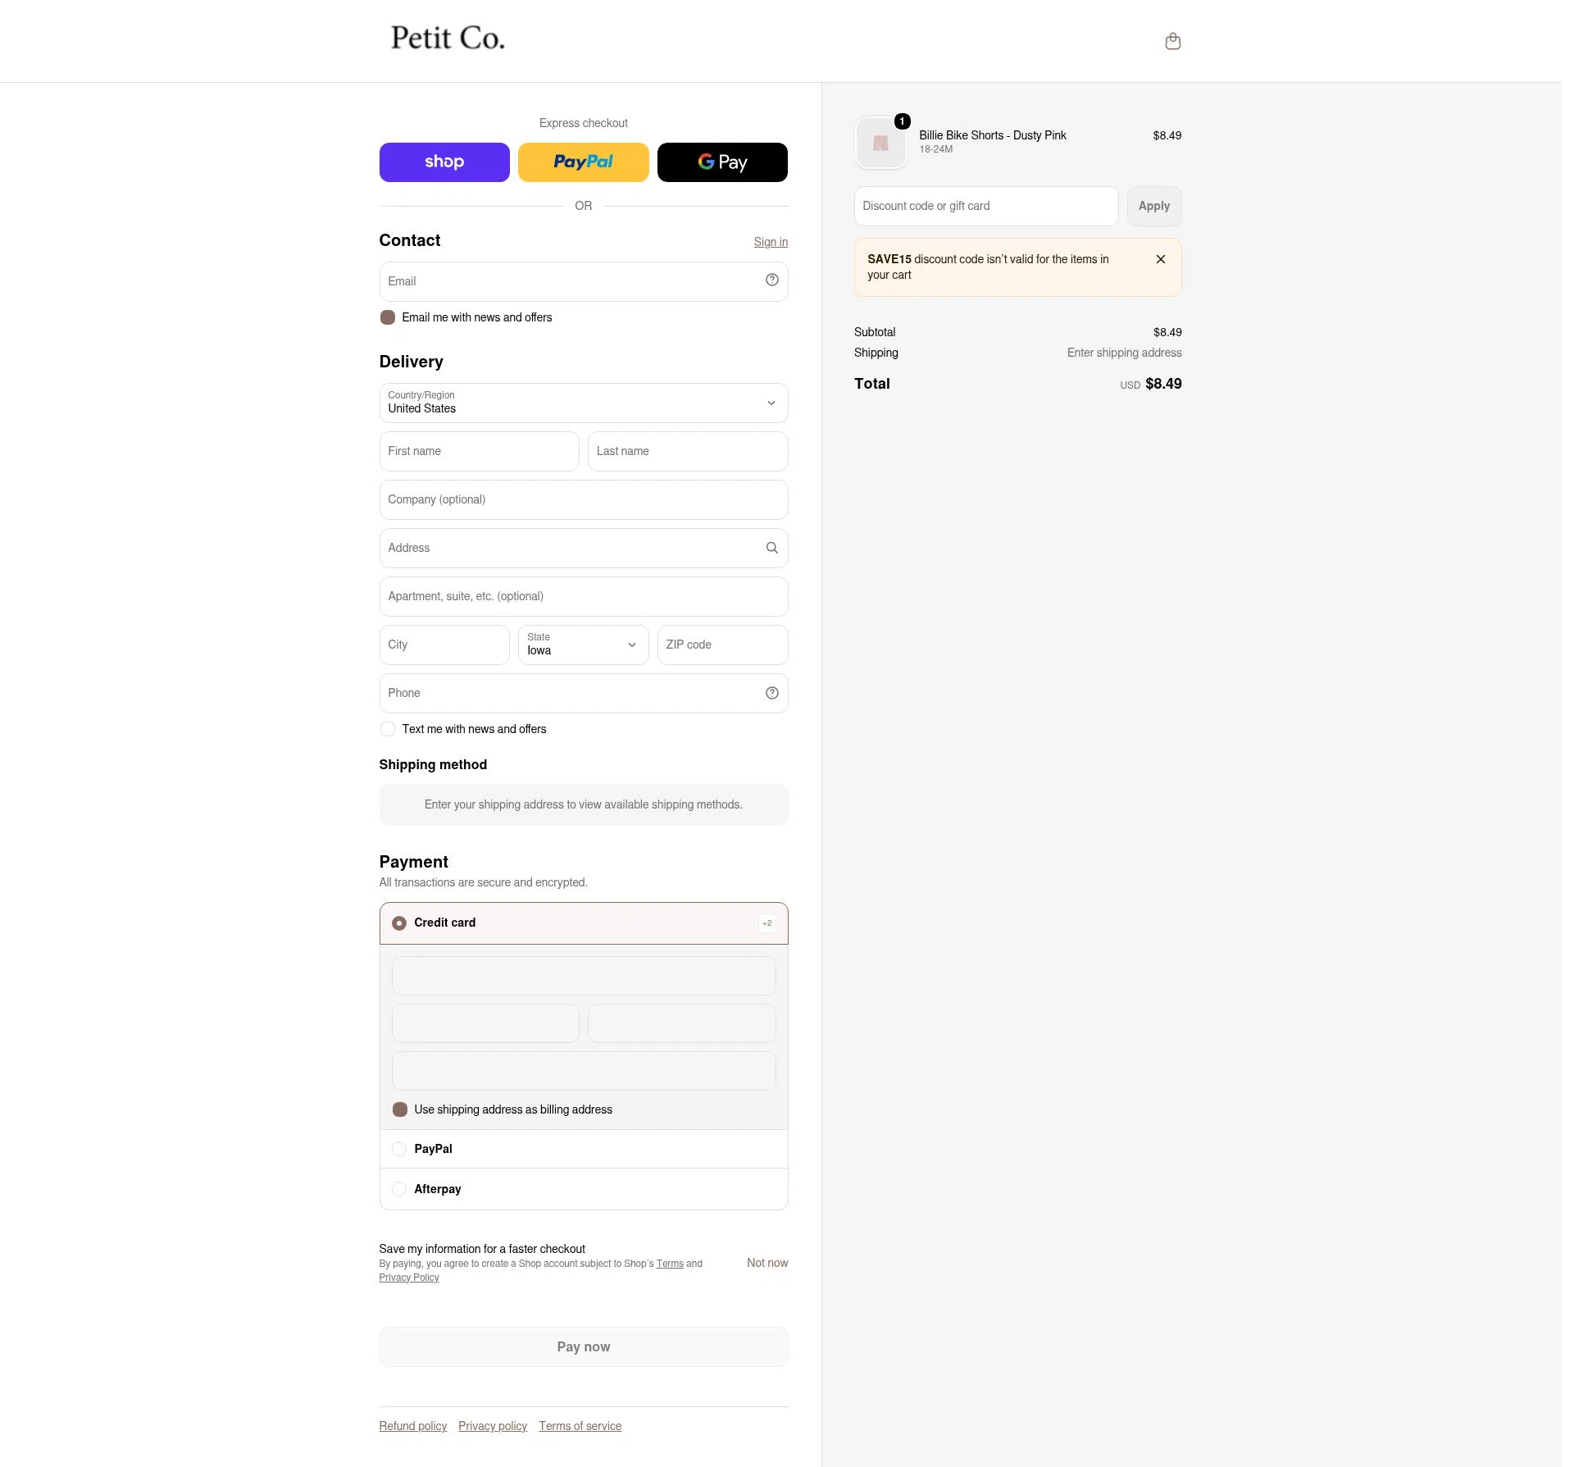Focus the Discount code or gift card field
The image size is (1574, 1467).
[986, 206]
